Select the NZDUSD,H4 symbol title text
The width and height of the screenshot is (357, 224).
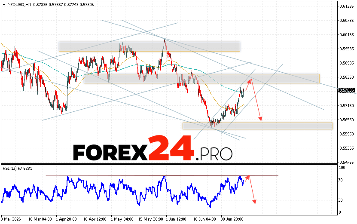19,5
